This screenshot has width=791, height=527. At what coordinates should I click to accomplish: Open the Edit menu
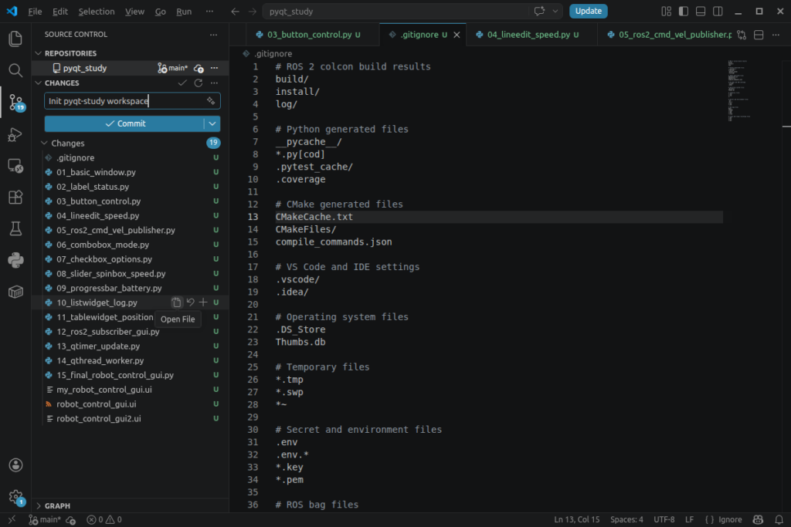point(60,11)
